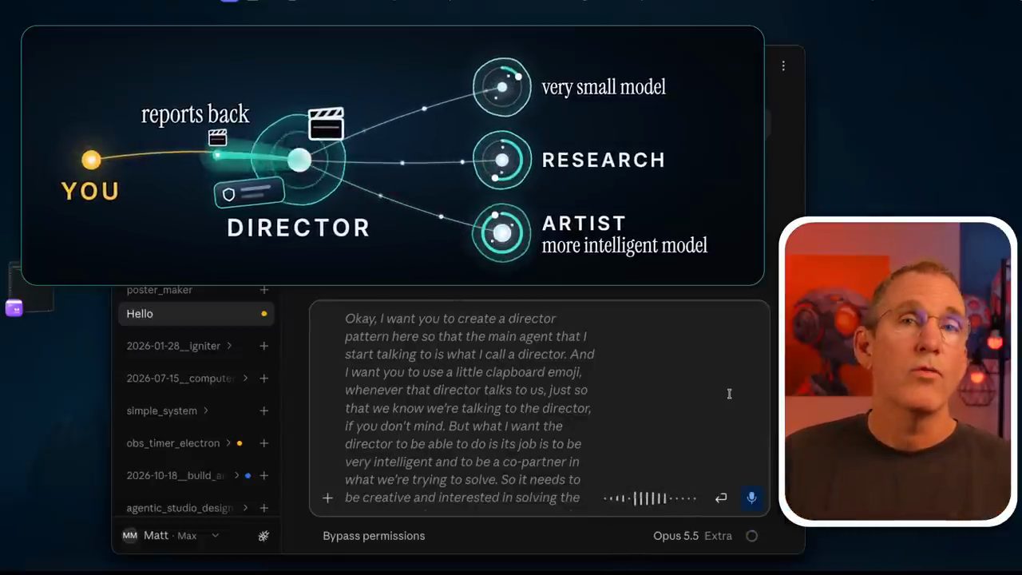Expand the 2026-01-28__igniter project chevron

(x=229, y=346)
